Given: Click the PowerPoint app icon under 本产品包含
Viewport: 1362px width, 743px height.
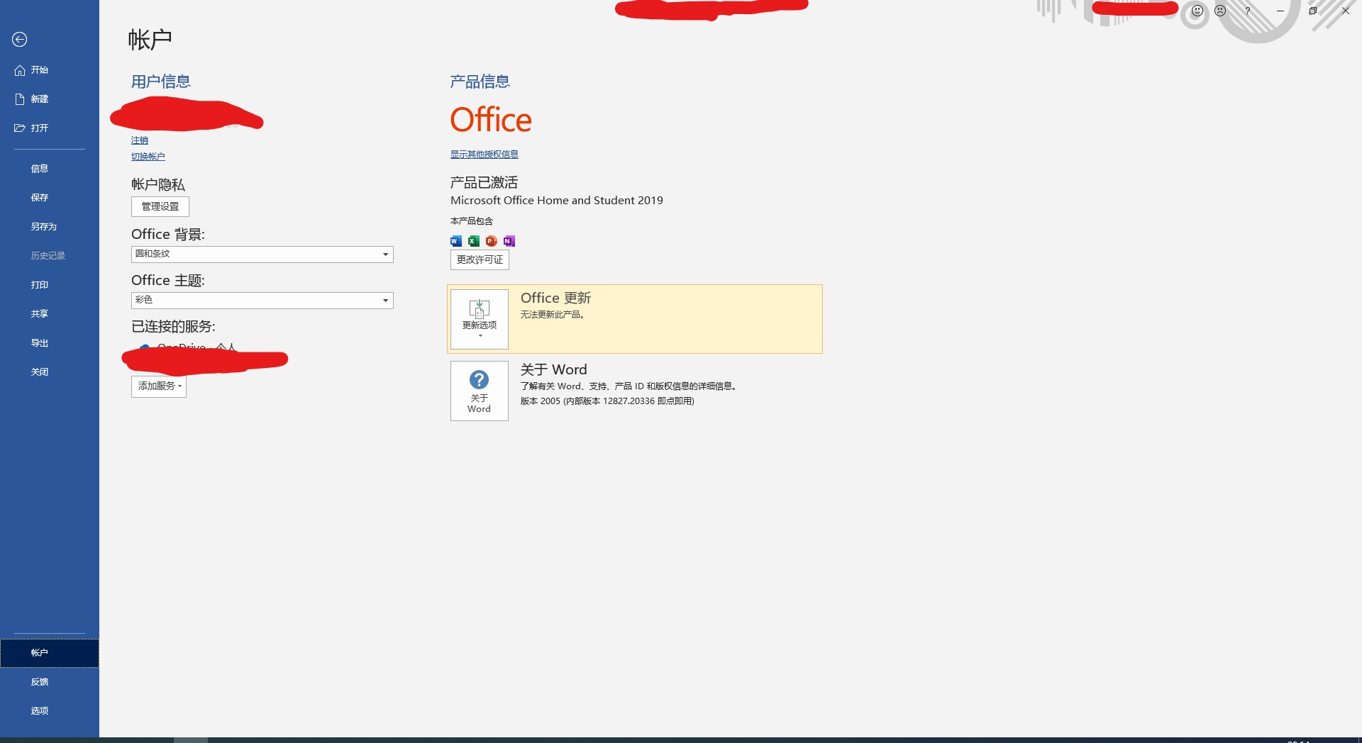Looking at the screenshot, I should pyautogui.click(x=492, y=241).
